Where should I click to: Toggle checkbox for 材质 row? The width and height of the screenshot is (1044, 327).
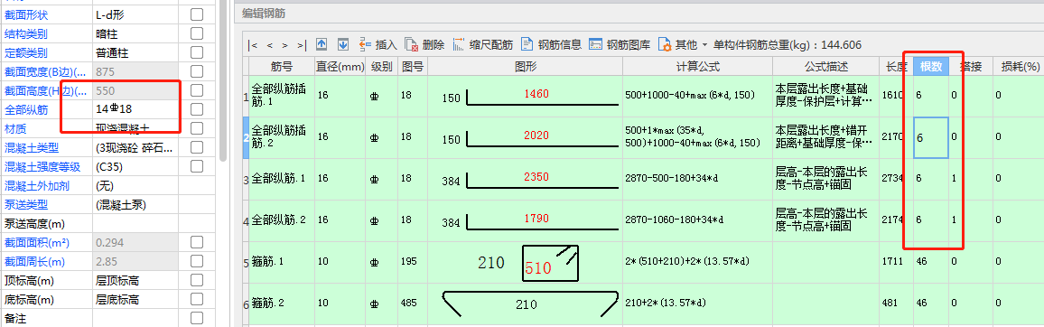click(x=197, y=128)
